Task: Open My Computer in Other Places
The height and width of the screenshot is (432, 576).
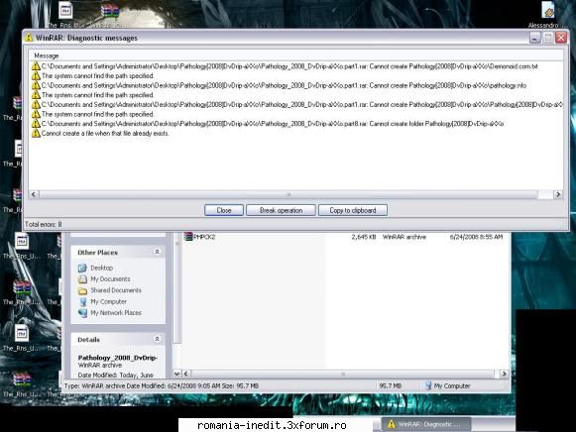Action: [108, 301]
